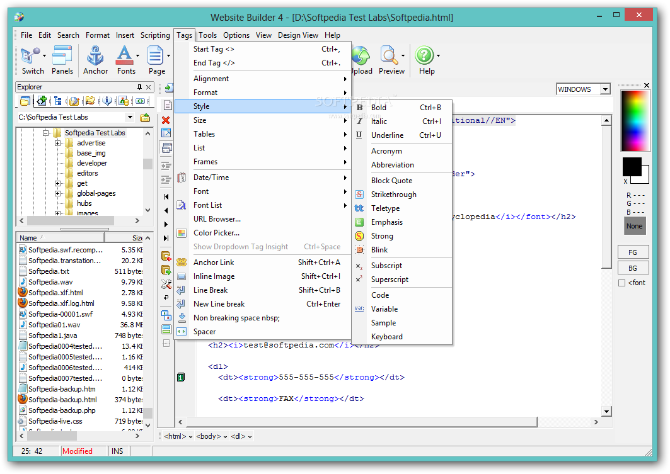Select the Keyboard style entry
This screenshot has width=670, height=474.
[403, 337]
